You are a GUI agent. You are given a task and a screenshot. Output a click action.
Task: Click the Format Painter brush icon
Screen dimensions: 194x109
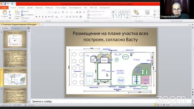tap(10, 18)
